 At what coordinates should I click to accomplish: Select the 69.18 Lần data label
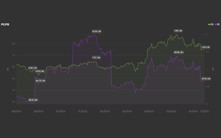(x=178, y=52)
